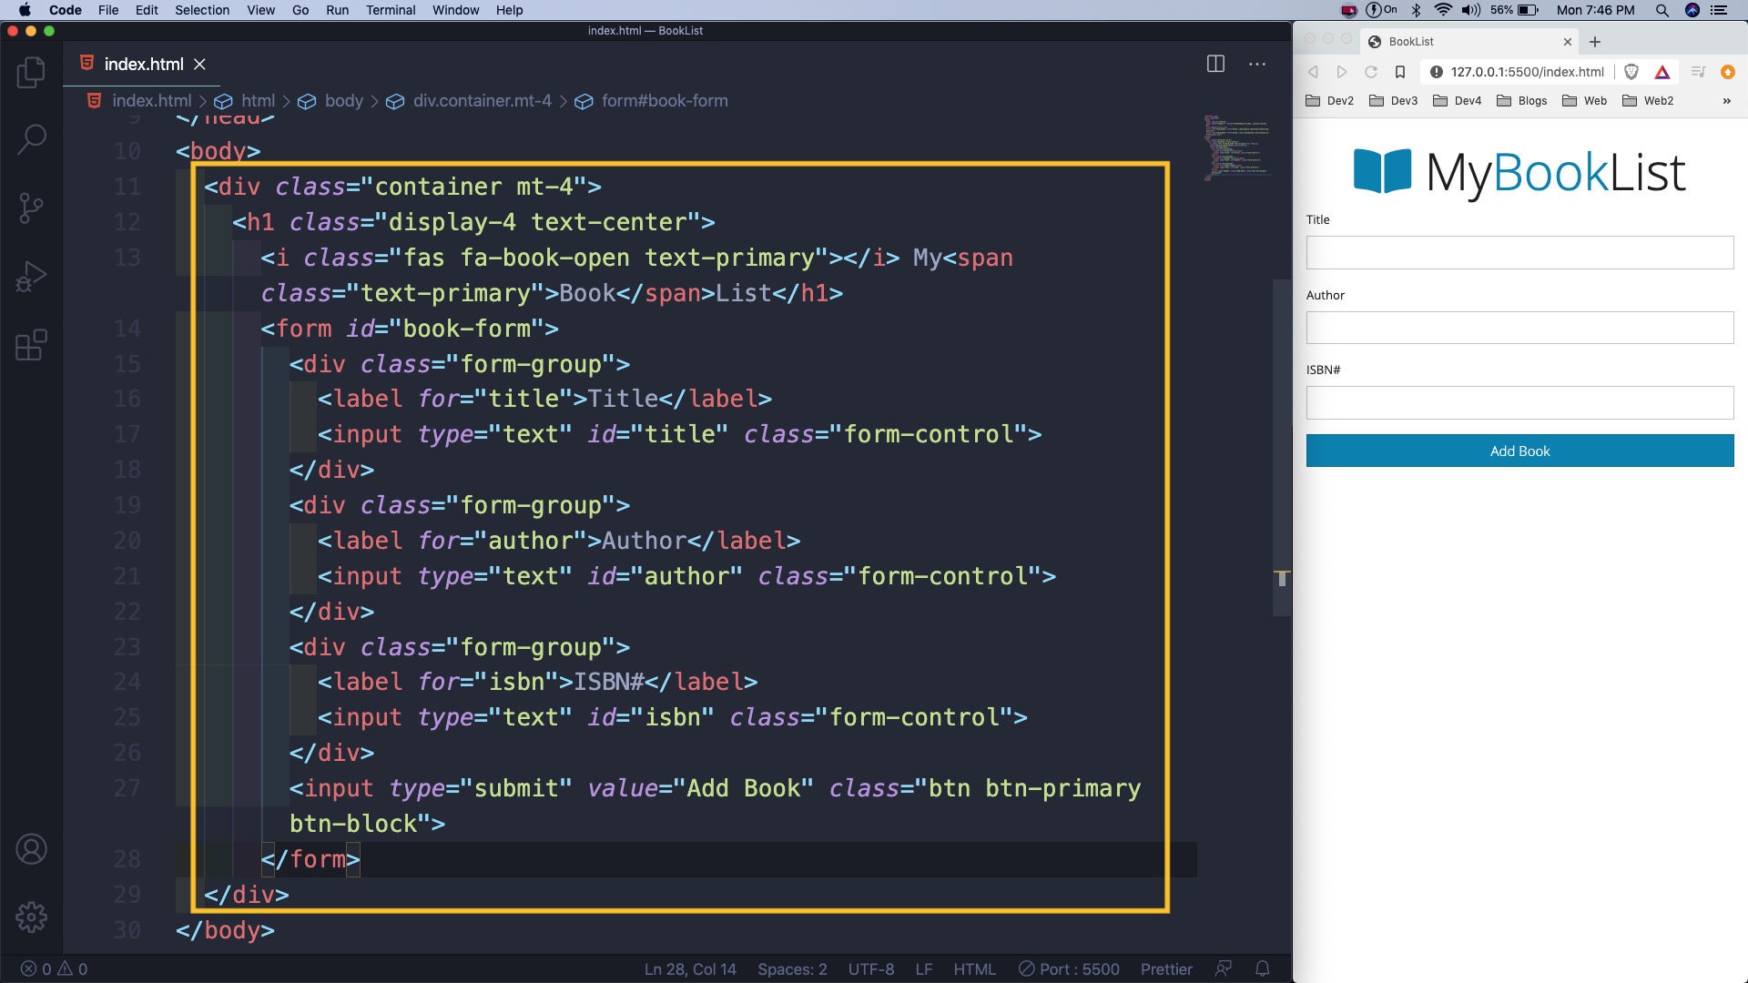Open the Wi-Fi menu bar icon

(1443, 10)
